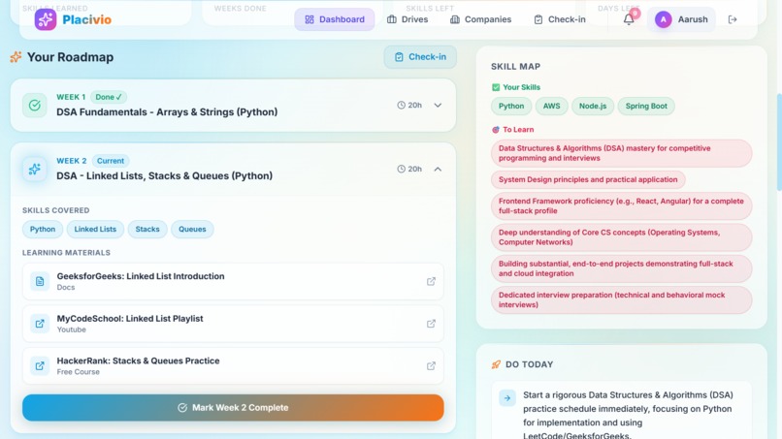
Task: Click the link icon left of MyCodeSchool playlist
Action: point(40,324)
